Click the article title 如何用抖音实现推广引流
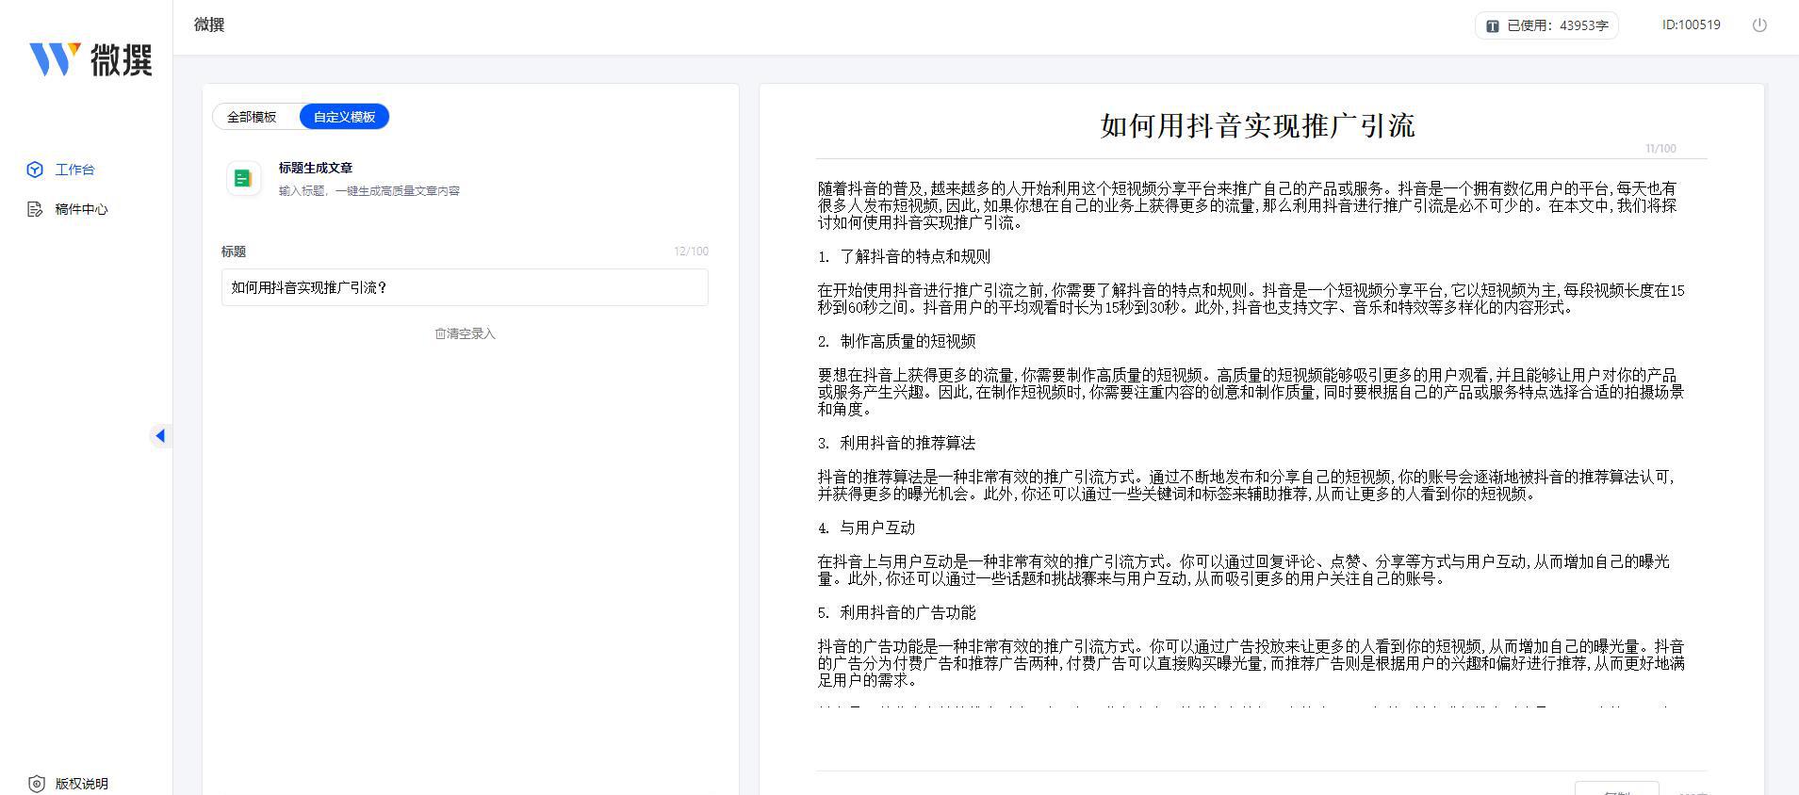Viewport: 1799px width, 795px height. point(1257,126)
